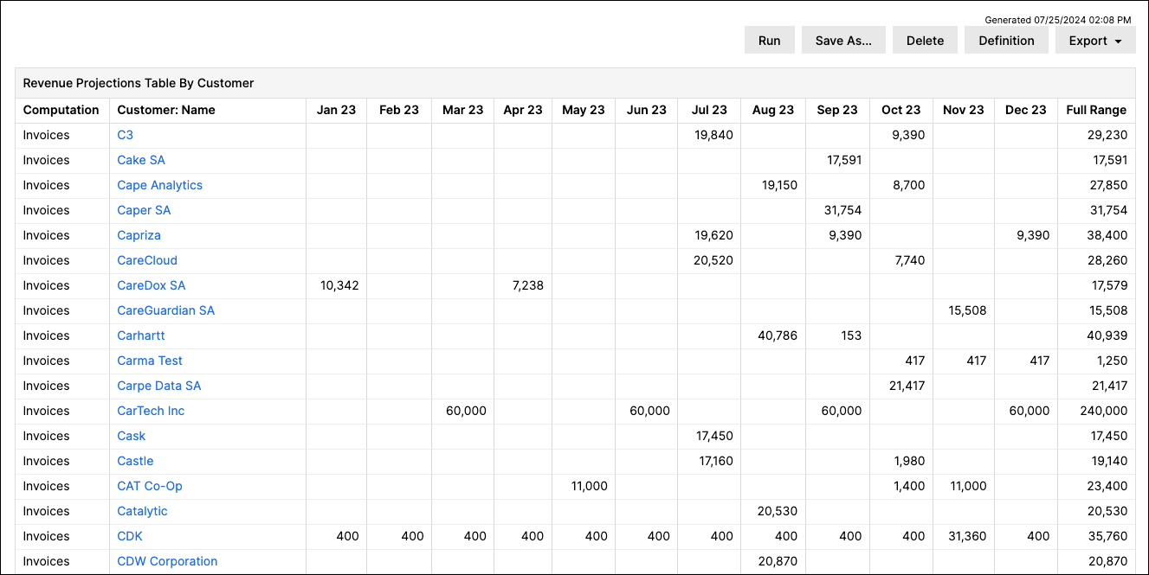Select Cape Analytics' Aug 23 value 19,150
Viewport: 1149px width, 575px height.
(779, 185)
